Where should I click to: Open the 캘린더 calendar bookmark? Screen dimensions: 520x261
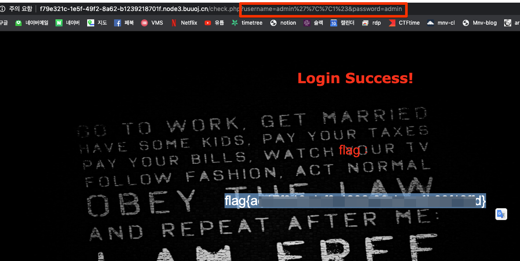[343, 23]
